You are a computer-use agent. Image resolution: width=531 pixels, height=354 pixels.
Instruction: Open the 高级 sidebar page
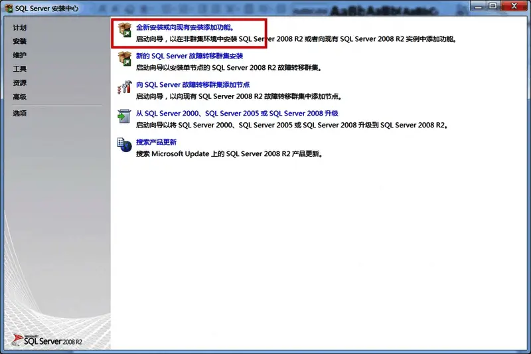(x=20, y=97)
